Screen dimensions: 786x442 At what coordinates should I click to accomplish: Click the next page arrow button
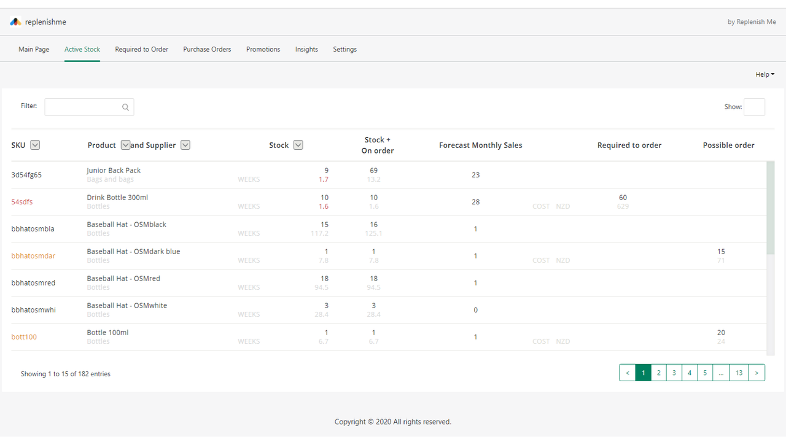click(757, 373)
